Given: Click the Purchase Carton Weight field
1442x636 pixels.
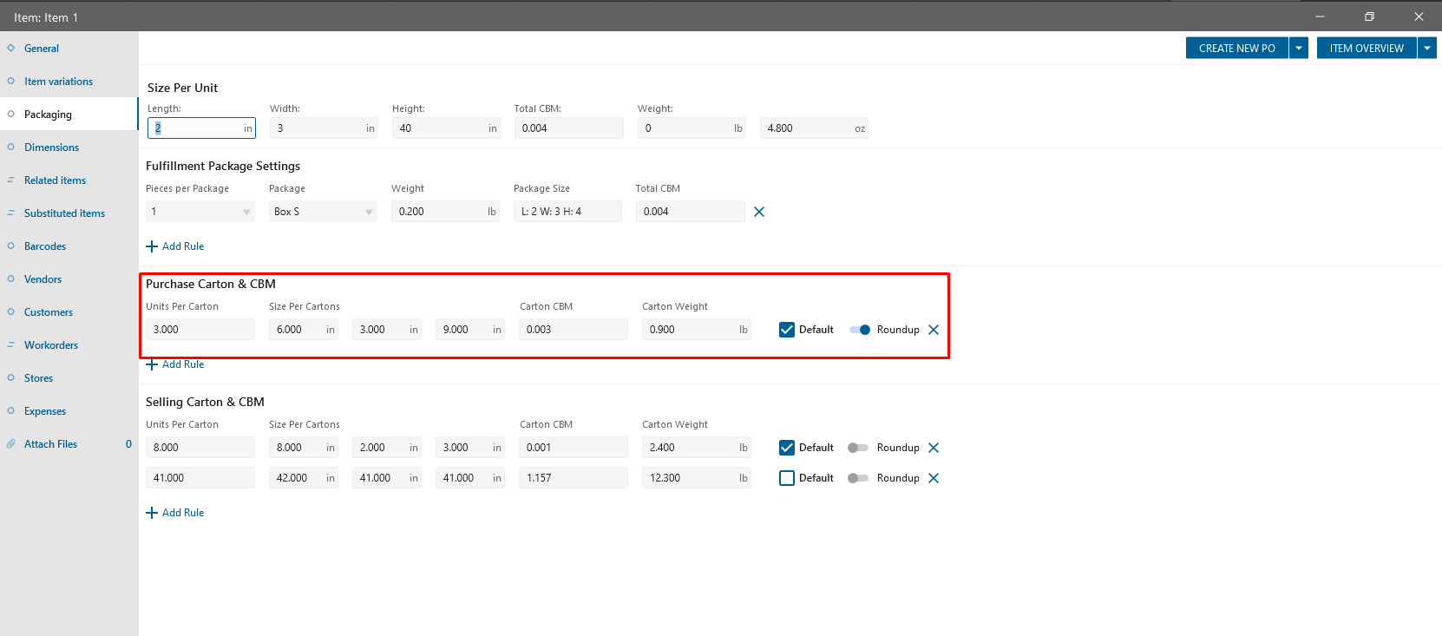Looking at the screenshot, I should pos(697,330).
